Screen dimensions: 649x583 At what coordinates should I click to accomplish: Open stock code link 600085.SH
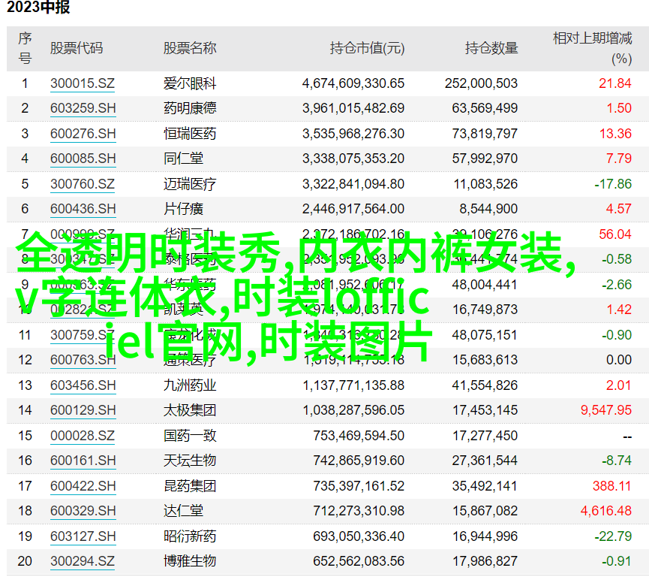coord(83,159)
